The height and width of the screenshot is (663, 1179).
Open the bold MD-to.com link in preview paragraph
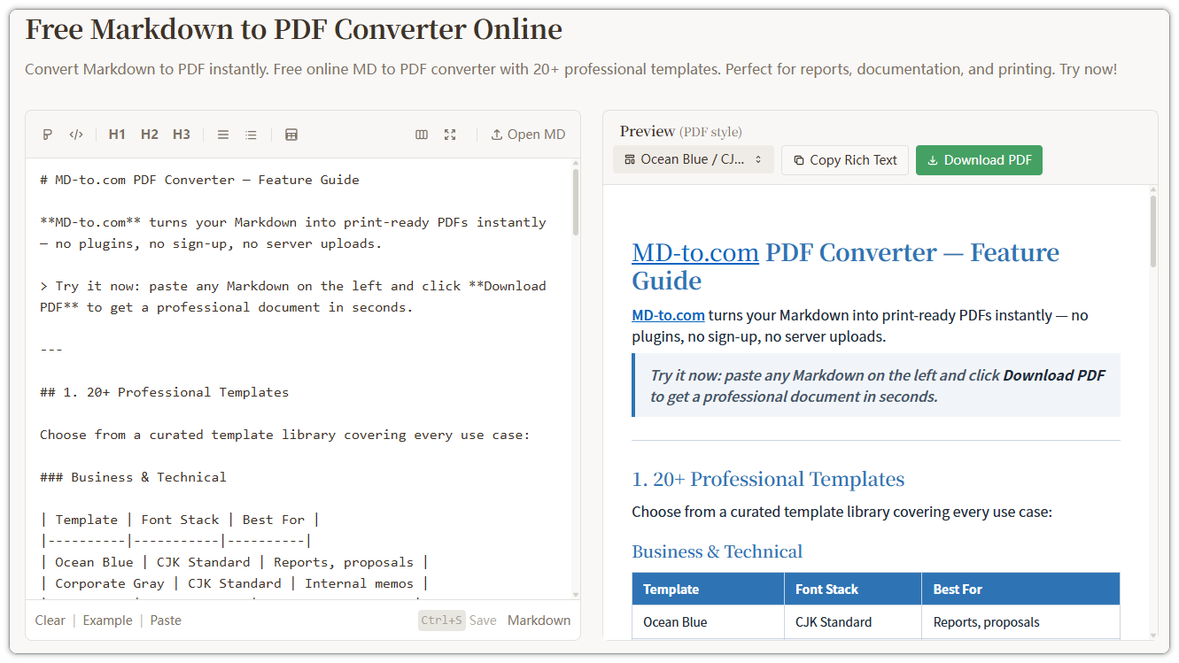click(668, 315)
